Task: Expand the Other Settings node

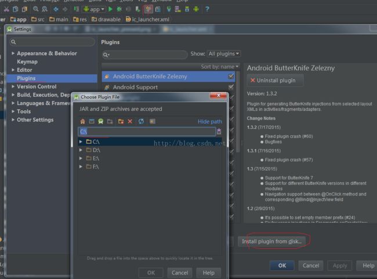Action: coord(13,119)
